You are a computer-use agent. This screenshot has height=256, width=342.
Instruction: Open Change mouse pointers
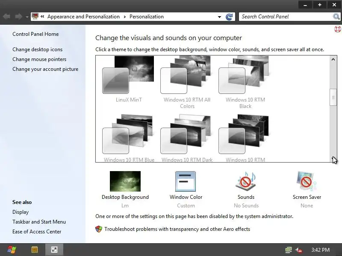(x=39, y=59)
